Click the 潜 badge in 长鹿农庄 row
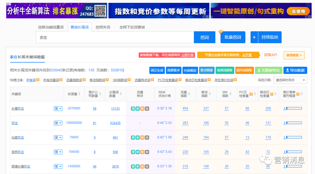315x174 pixels. pyautogui.click(x=133, y=109)
